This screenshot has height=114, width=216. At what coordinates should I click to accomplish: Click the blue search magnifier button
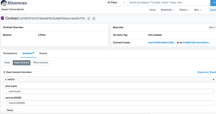pyautogui.click(x=214, y=3)
